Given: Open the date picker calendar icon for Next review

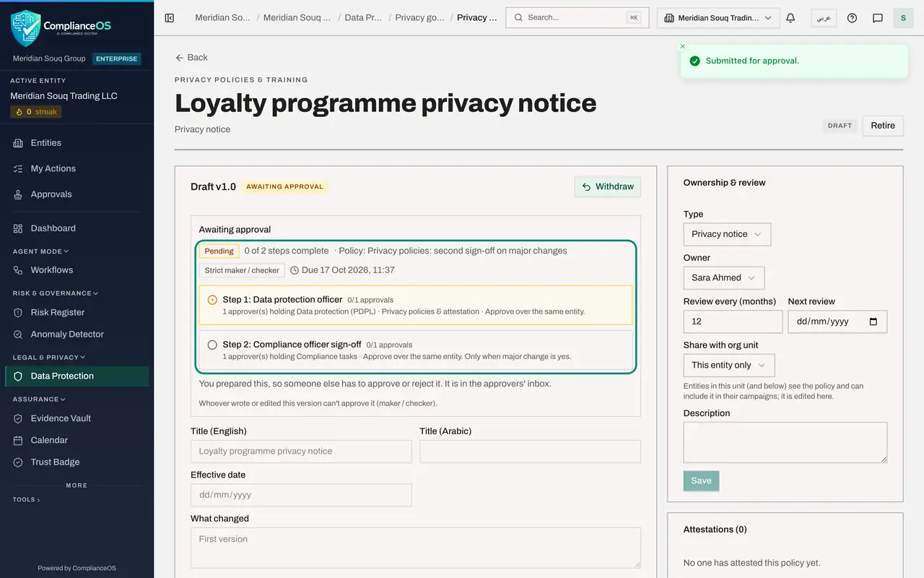Looking at the screenshot, I should click(x=873, y=322).
